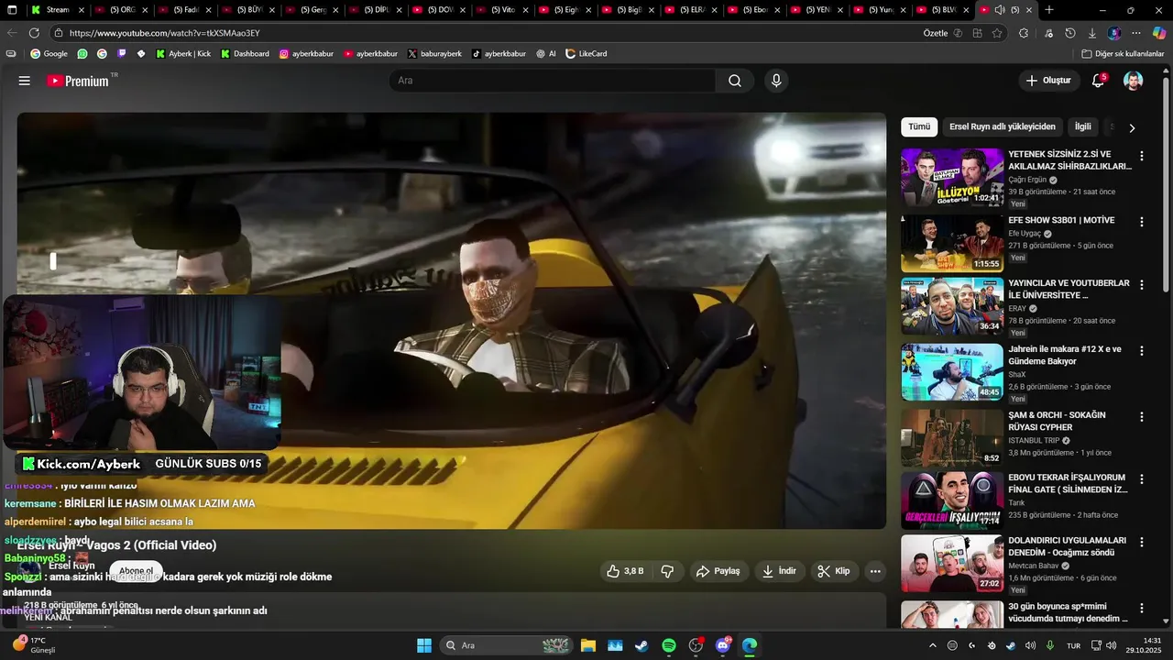The height and width of the screenshot is (660, 1173).
Task: Switch to the (5) ORG browser tab
Action: [121, 10]
